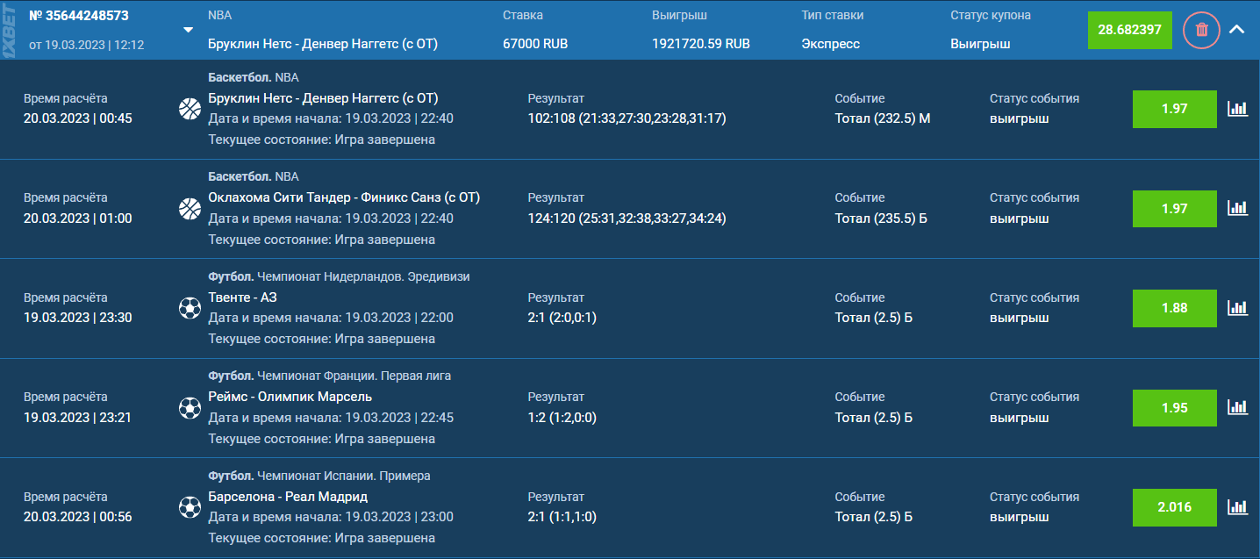
Task: Click total odds badge 28.682397
Action: 1129,30
